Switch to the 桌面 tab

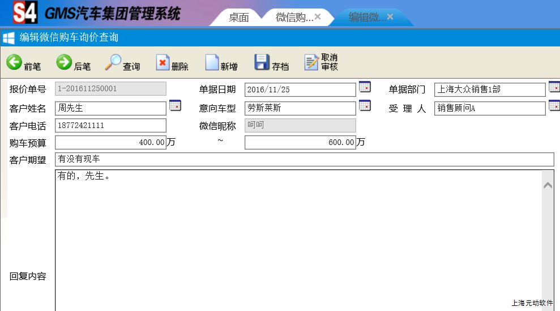238,18
